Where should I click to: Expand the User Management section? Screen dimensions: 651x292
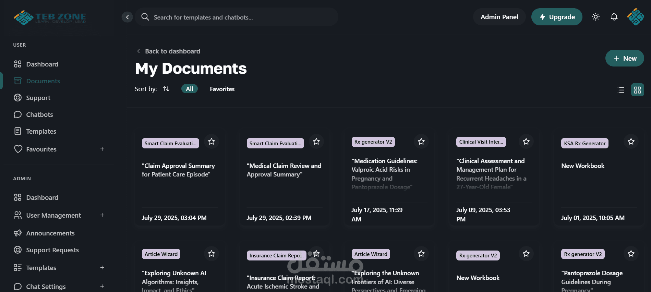click(x=102, y=215)
